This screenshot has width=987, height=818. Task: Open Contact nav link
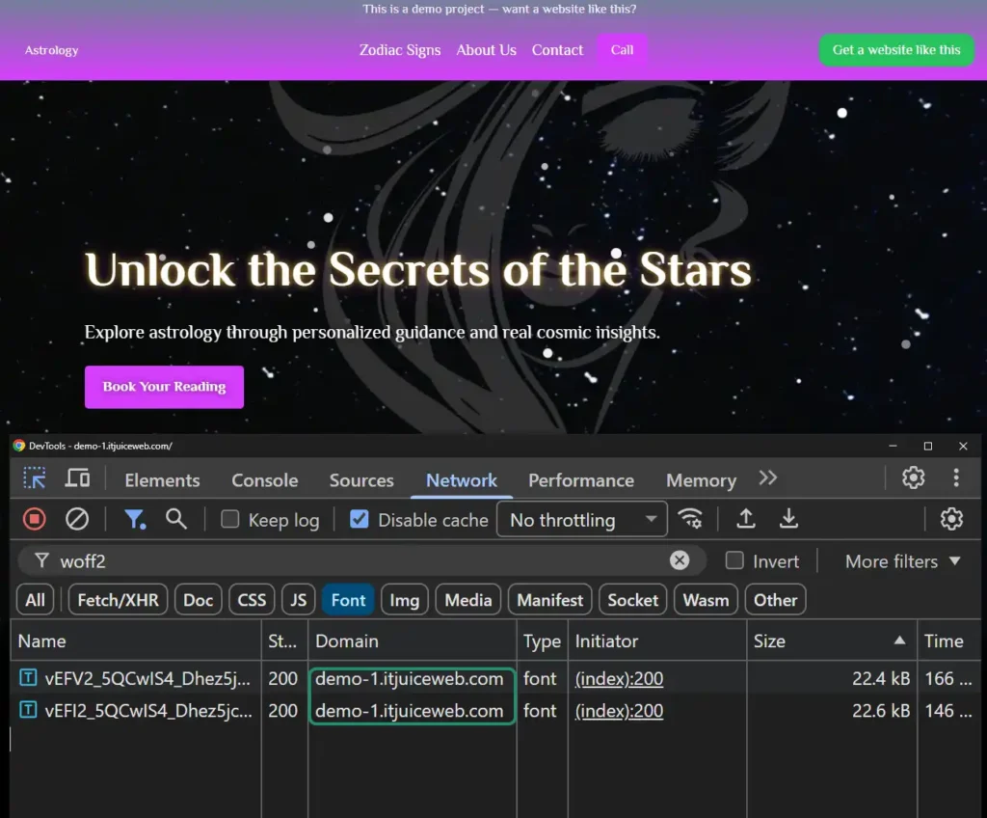[x=557, y=50]
